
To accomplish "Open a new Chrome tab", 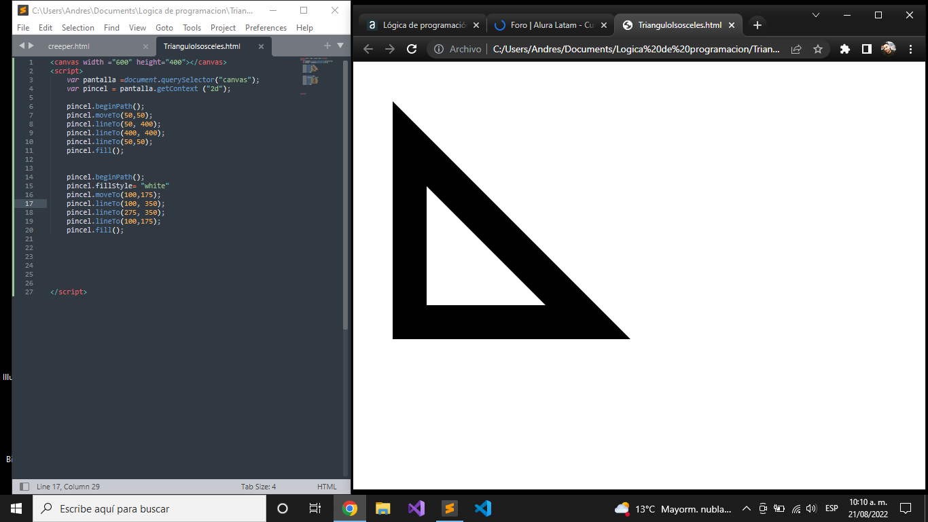I will (757, 25).
